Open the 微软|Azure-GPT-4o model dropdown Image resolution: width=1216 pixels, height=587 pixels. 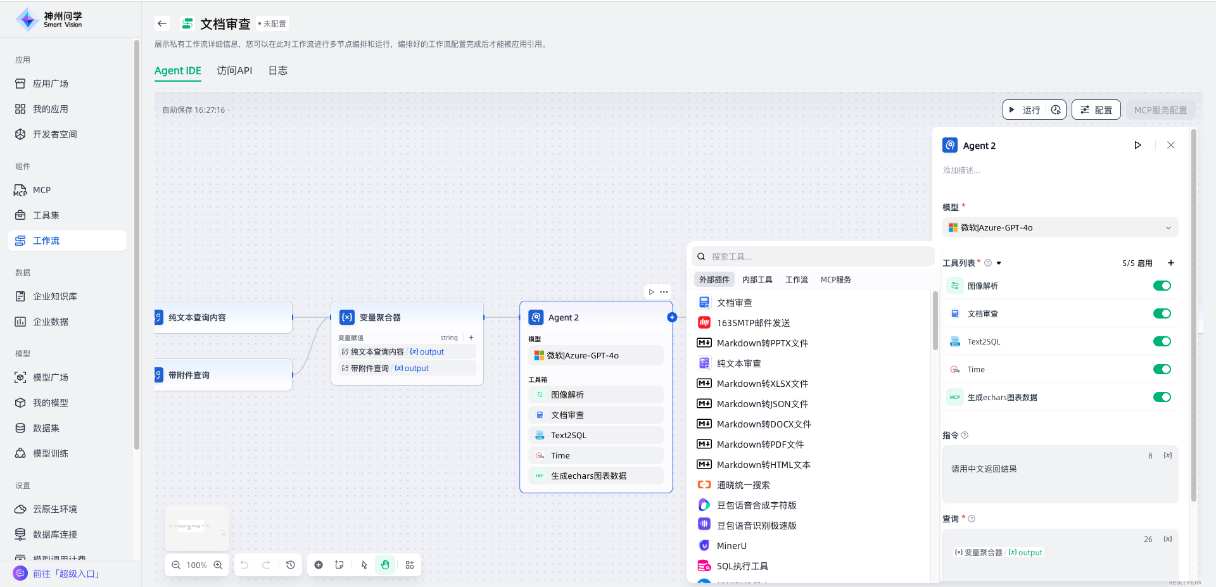point(1060,227)
